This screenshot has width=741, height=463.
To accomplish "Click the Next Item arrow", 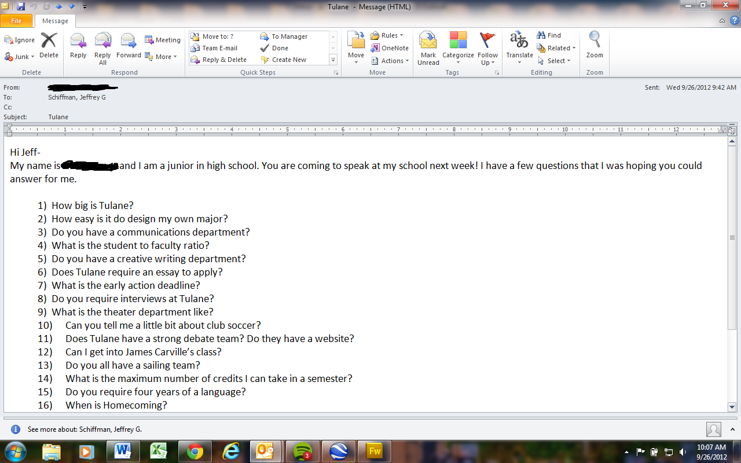I will 71,6.
